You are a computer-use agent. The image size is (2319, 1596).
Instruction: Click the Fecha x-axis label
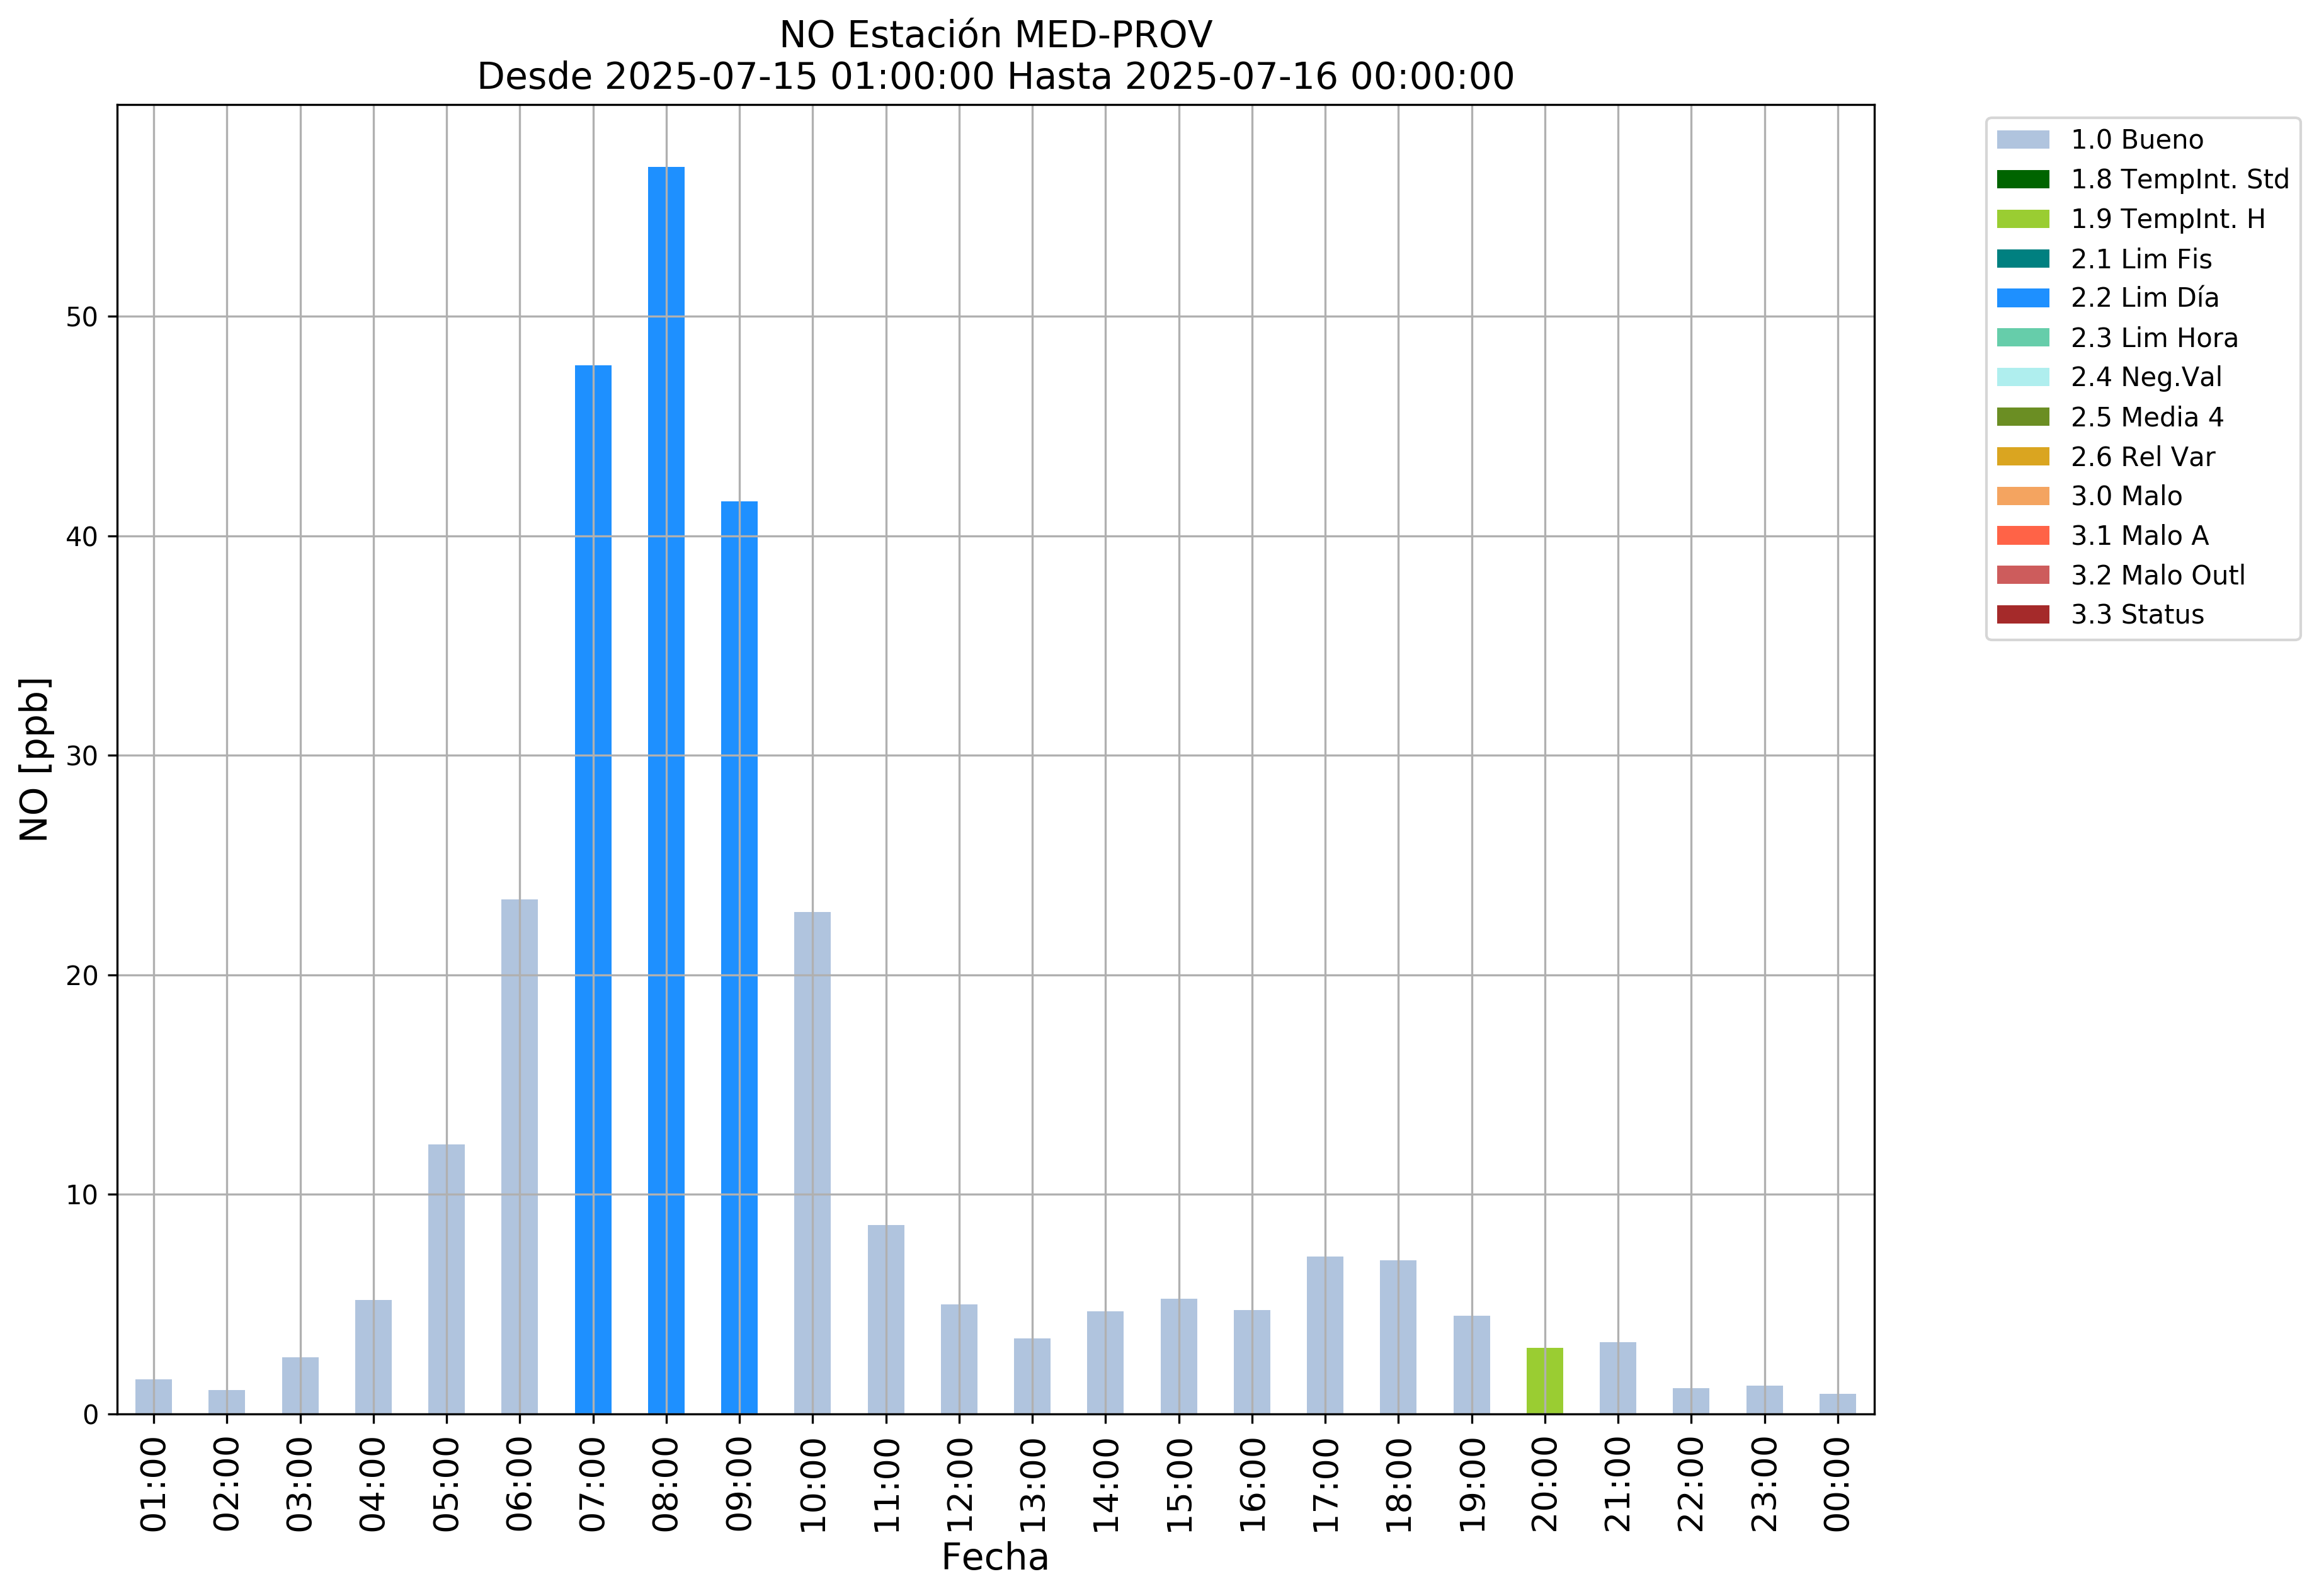point(995,1557)
